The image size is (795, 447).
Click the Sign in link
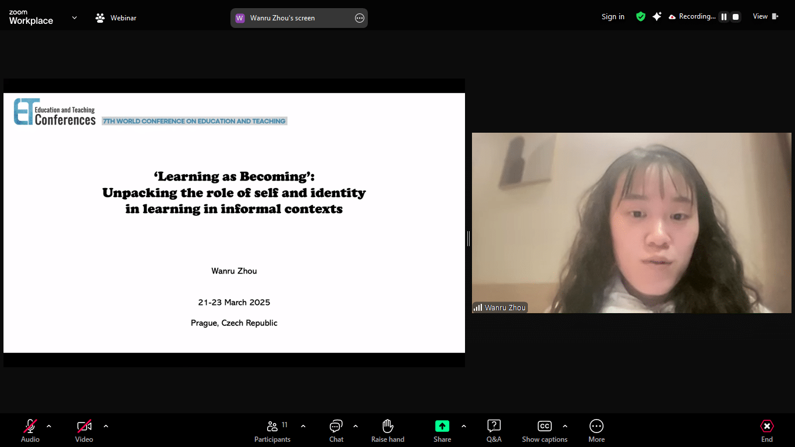(613, 17)
